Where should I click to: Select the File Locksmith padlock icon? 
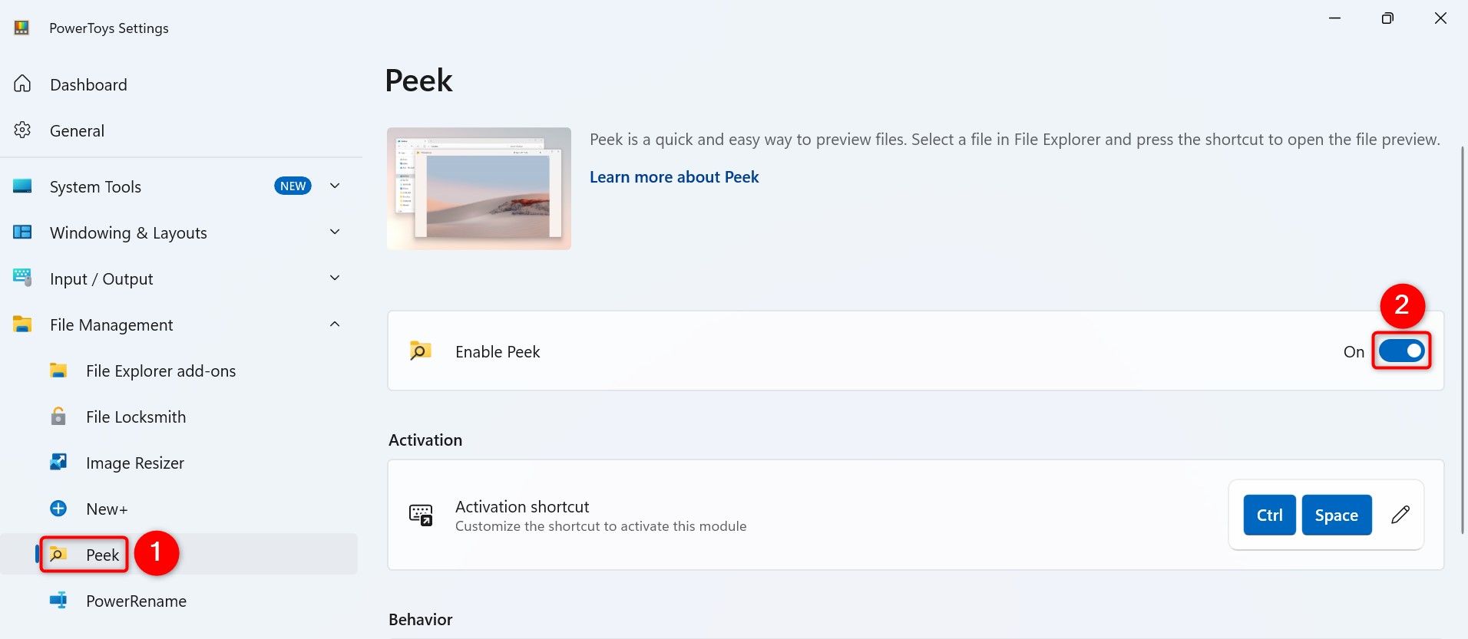tap(58, 417)
